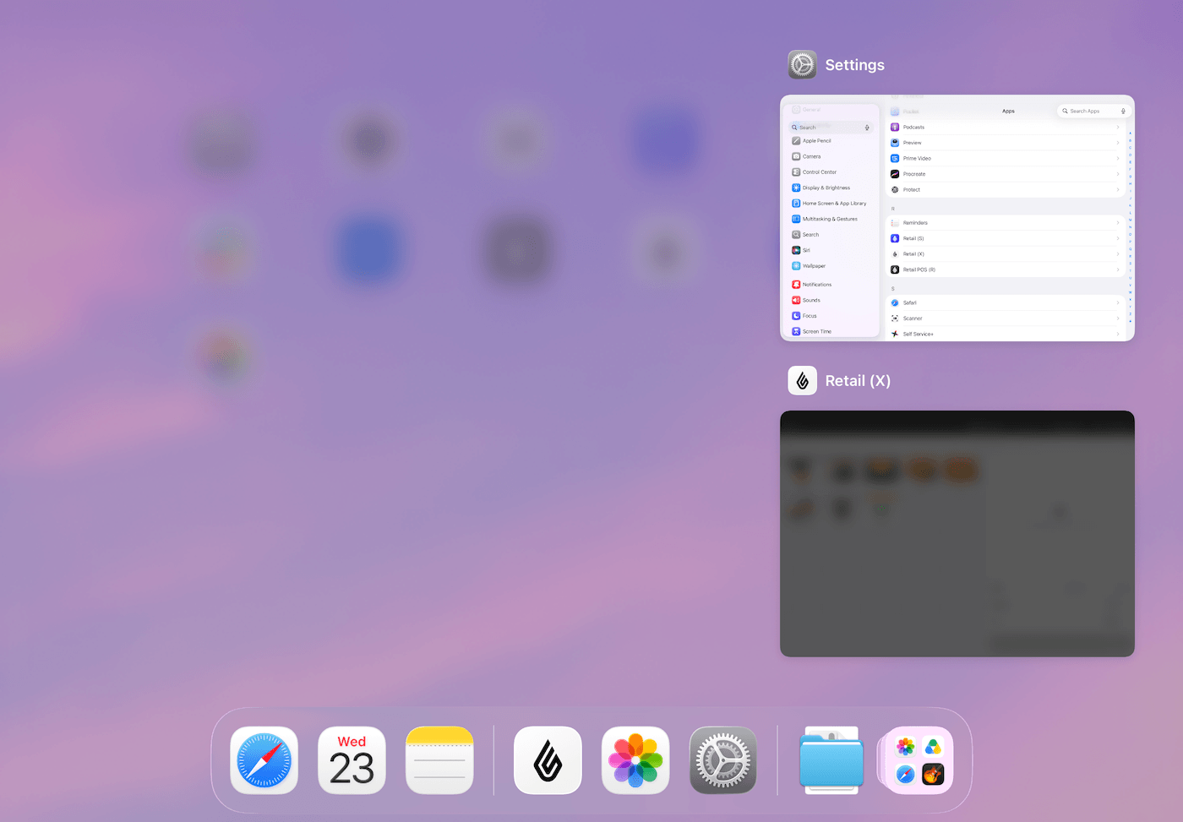Click the Siri sidebar icon in Settings
The image size is (1183, 822).
(796, 250)
